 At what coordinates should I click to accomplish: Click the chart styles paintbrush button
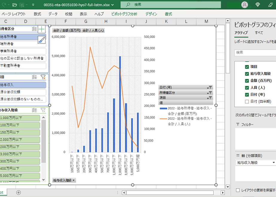pos(42,40)
